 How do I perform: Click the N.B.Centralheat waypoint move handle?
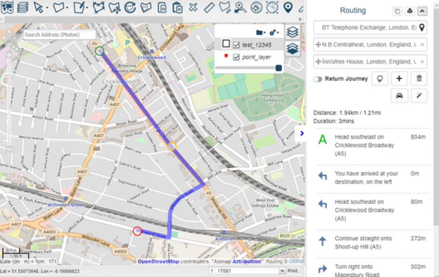click(x=318, y=44)
